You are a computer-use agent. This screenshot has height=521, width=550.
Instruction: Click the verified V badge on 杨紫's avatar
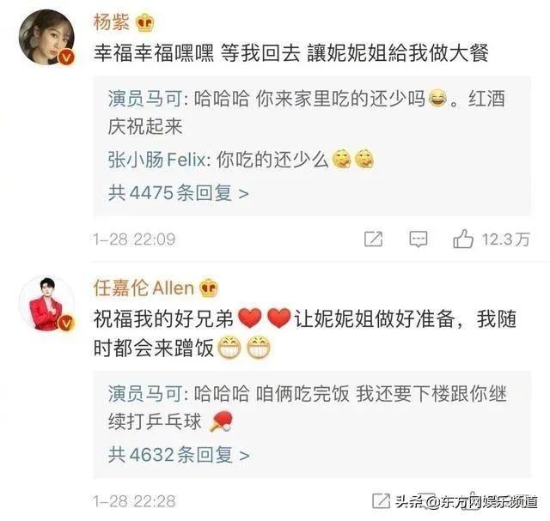(x=66, y=58)
